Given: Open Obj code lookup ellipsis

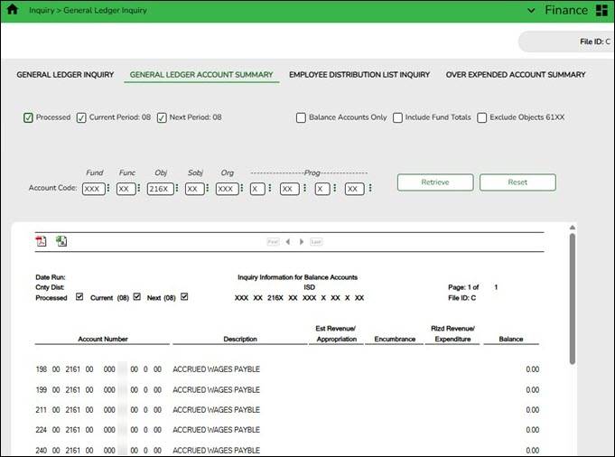Looking at the screenshot, I should click(x=176, y=188).
